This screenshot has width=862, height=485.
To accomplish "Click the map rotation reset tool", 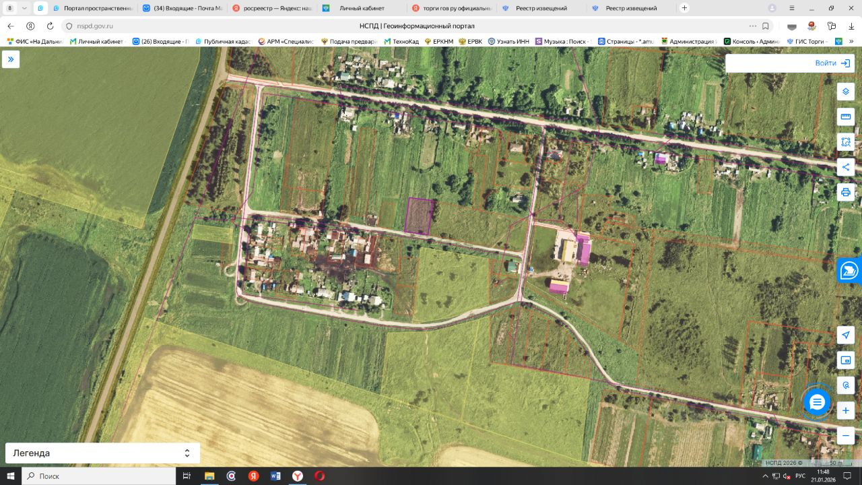I will (x=846, y=385).
